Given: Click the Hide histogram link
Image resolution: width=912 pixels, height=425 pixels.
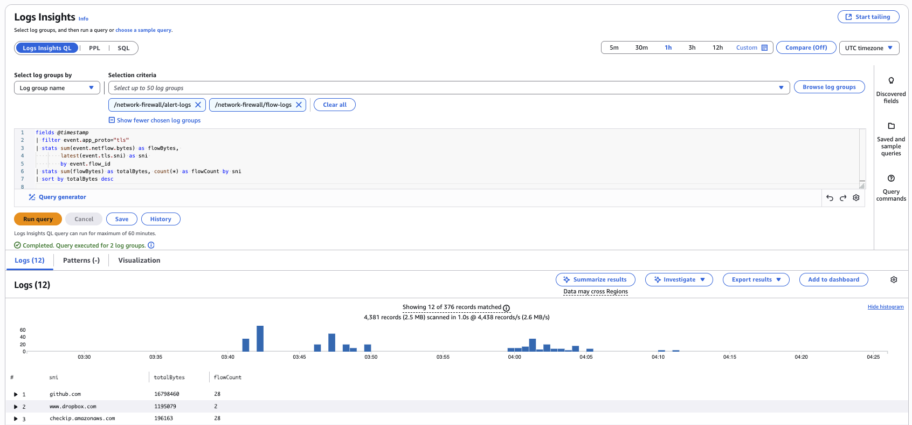Looking at the screenshot, I should pyautogui.click(x=886, y=307).
